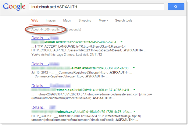Screen dimensions: 189x126
Task: Switch to the Images tab
Action: [x=51, y=20]
